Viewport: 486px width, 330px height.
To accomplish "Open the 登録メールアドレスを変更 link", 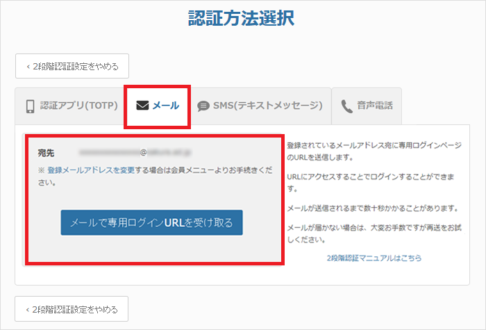I will 91,170.
